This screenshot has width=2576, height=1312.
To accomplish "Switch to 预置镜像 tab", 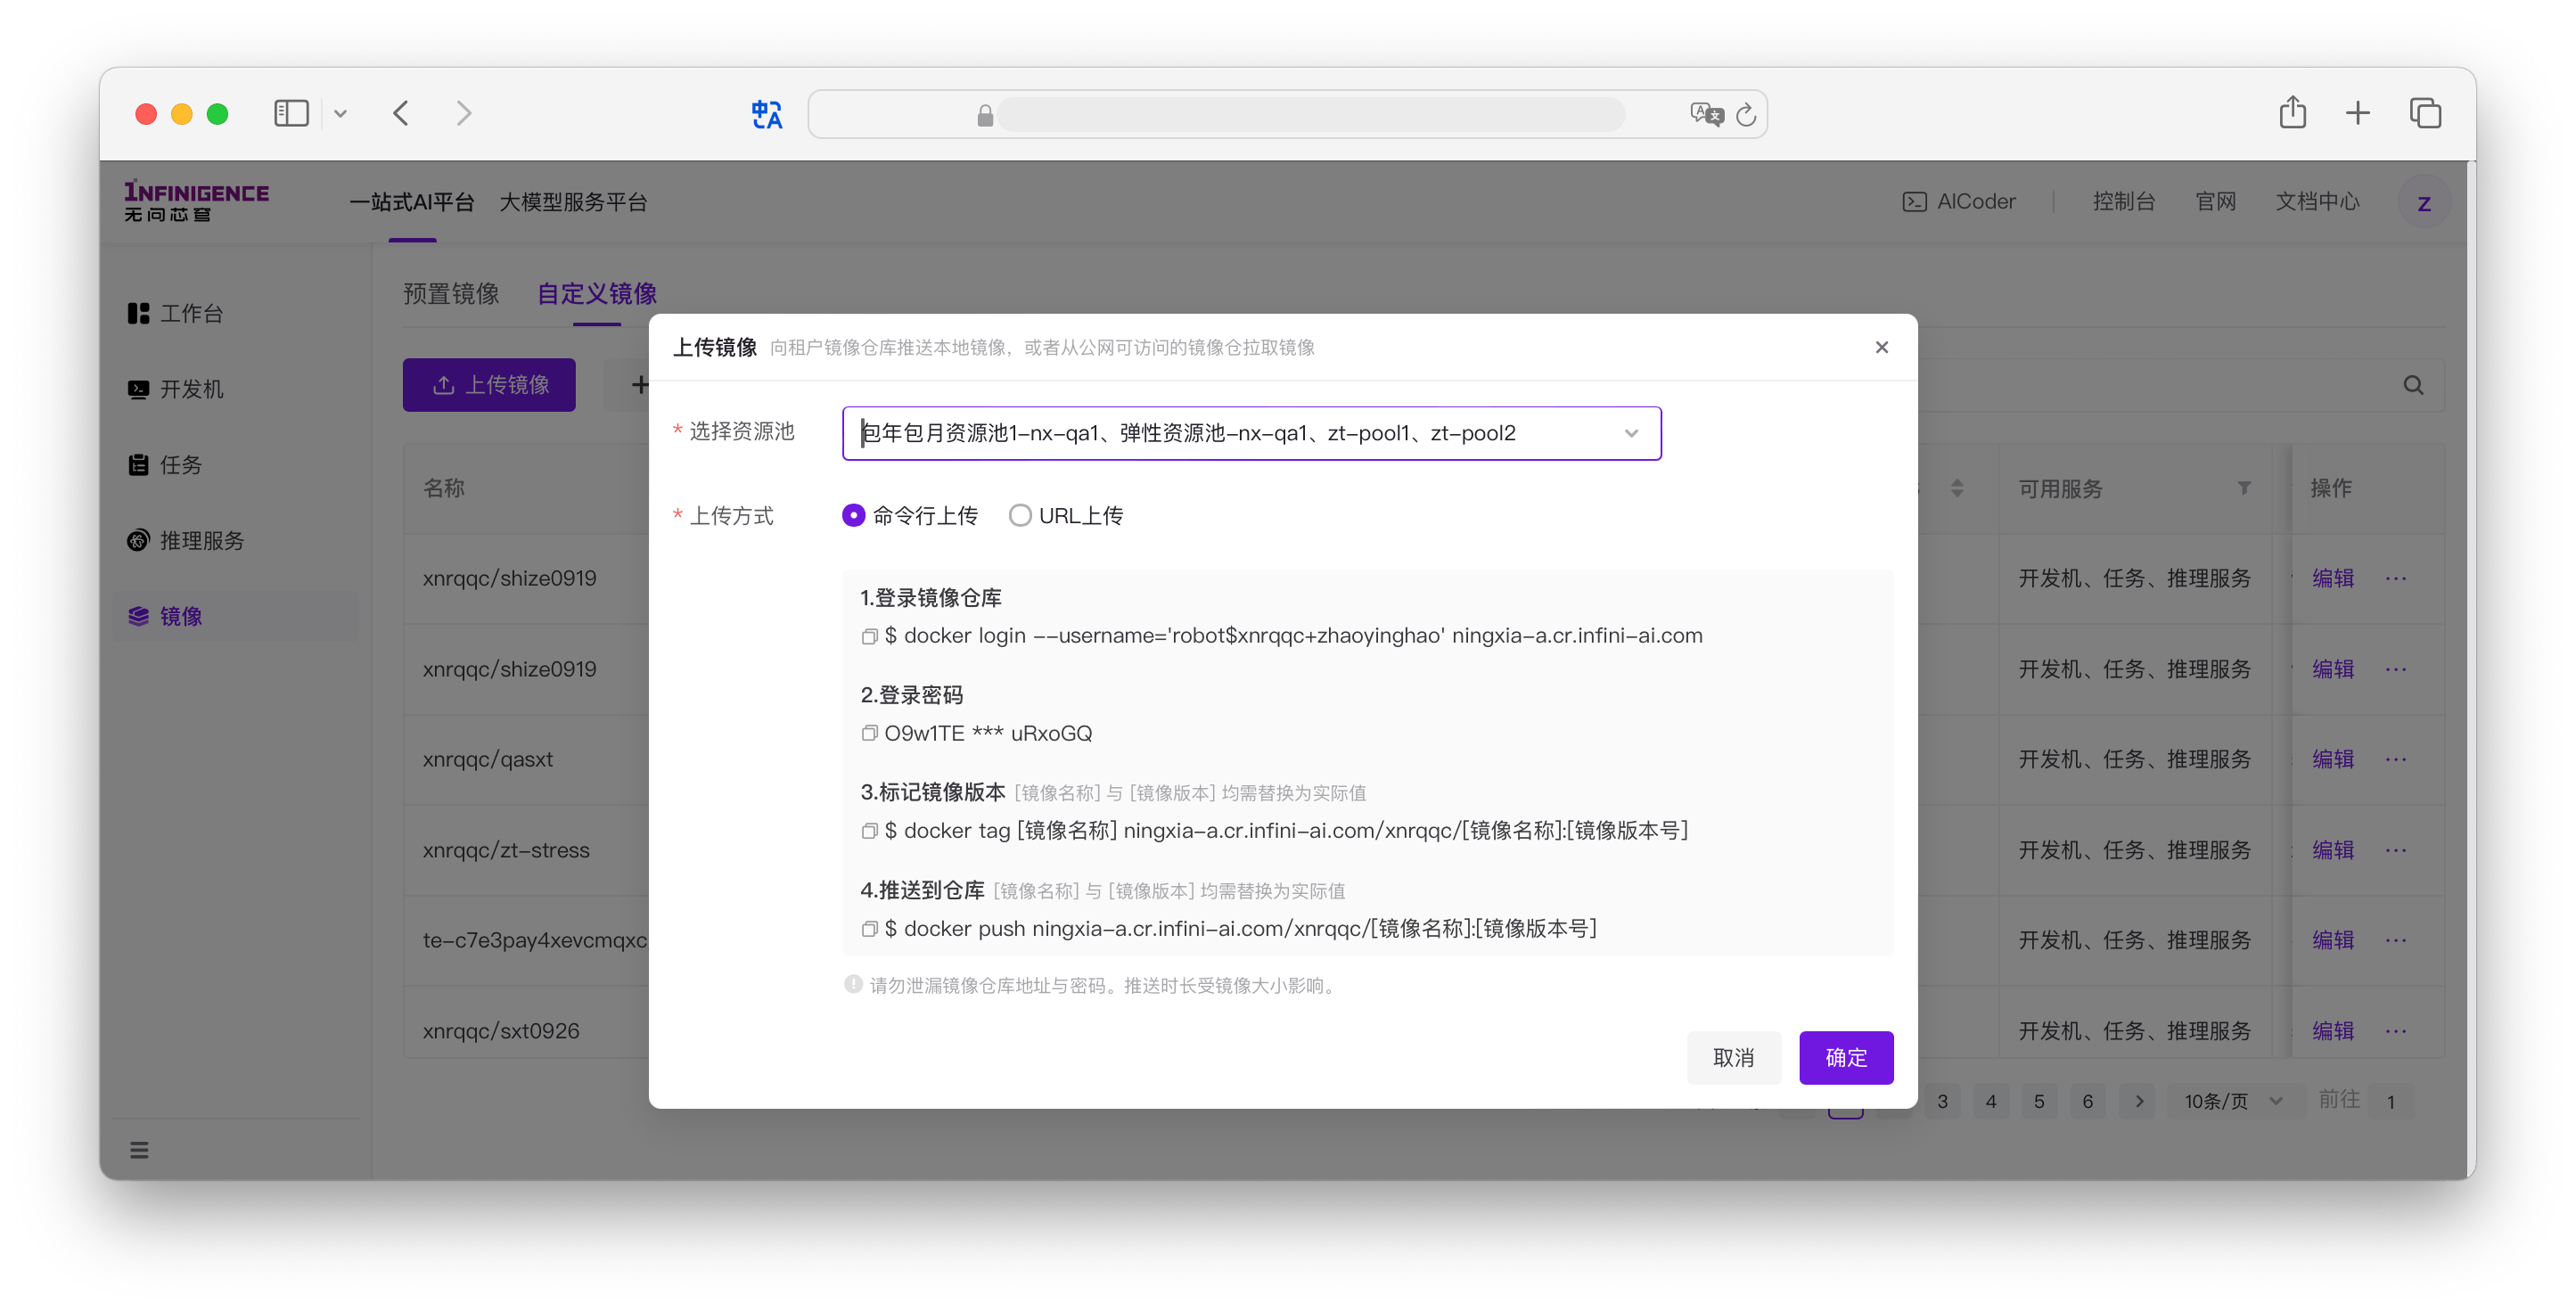I will [x=451, y=293].
